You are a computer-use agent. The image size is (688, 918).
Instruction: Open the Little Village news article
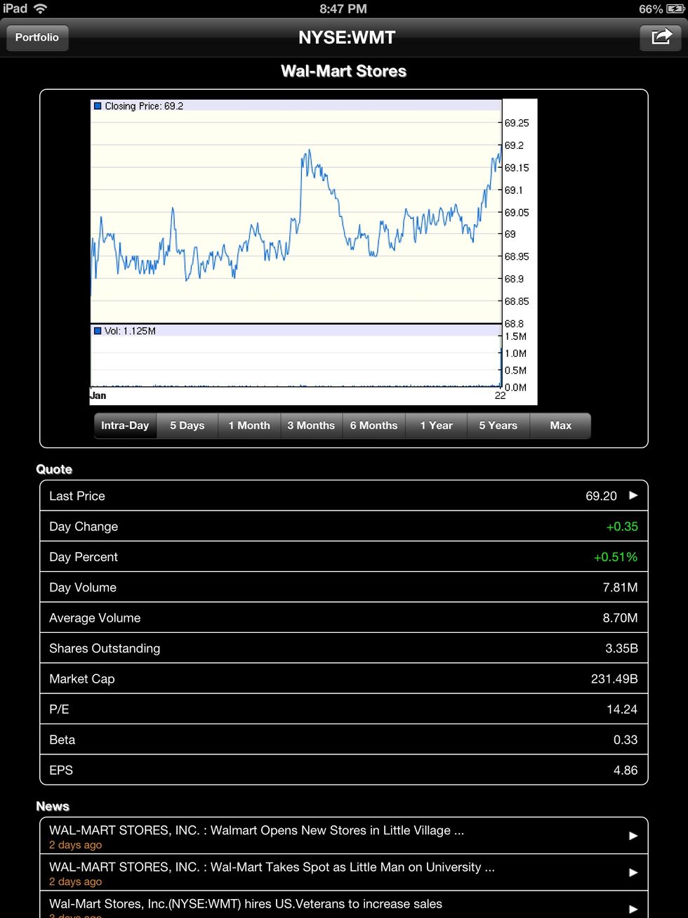344,836
